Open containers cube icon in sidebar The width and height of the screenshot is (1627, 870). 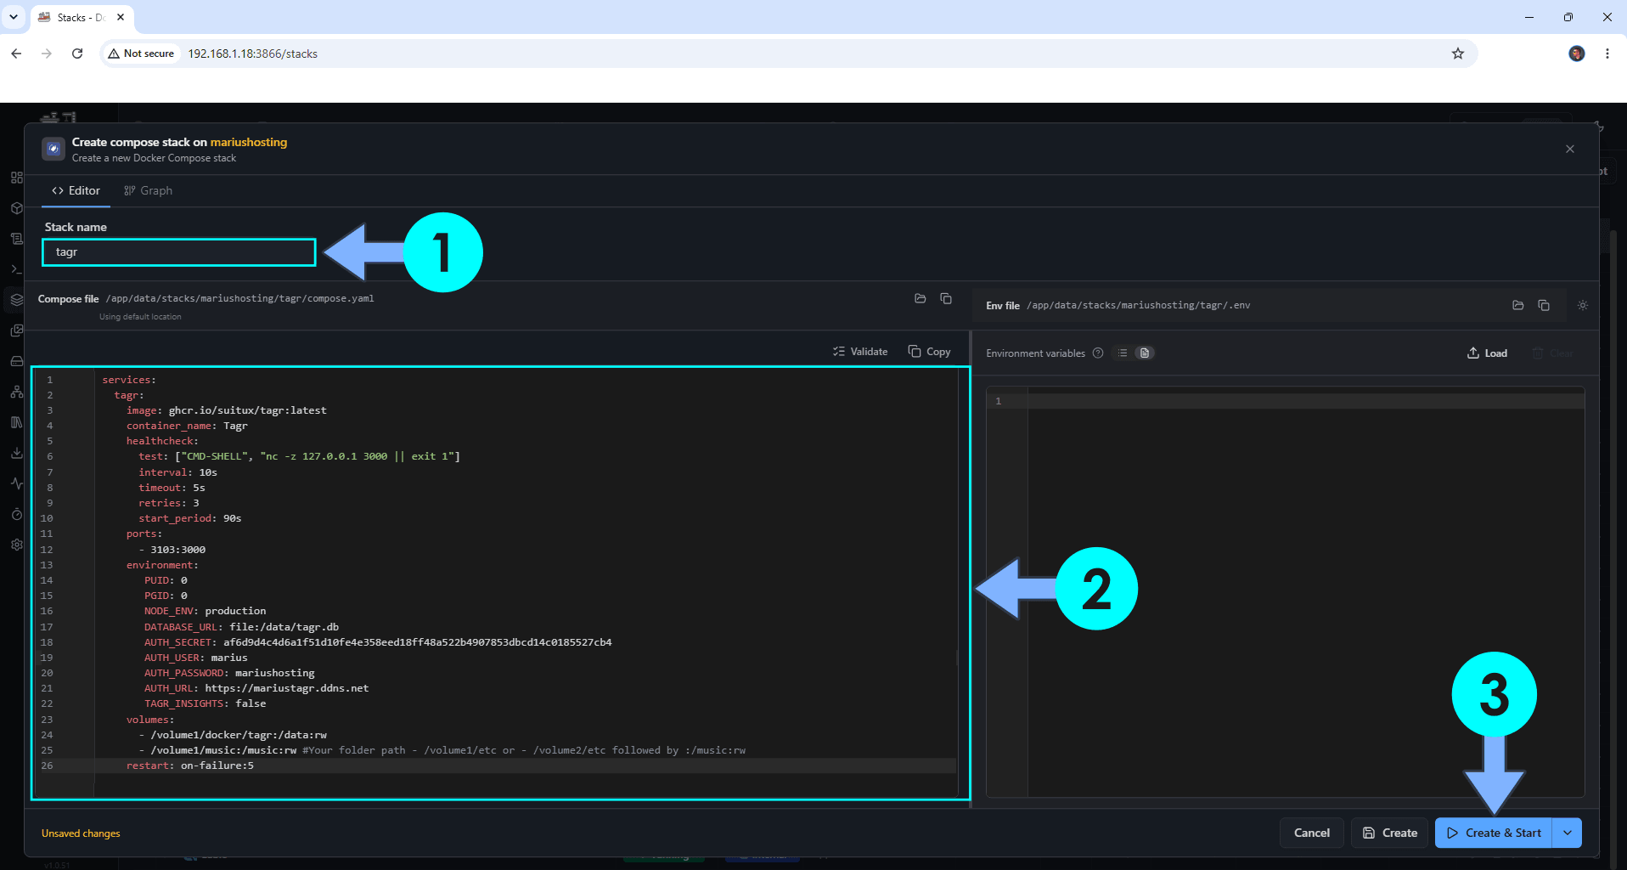[16, 208]
